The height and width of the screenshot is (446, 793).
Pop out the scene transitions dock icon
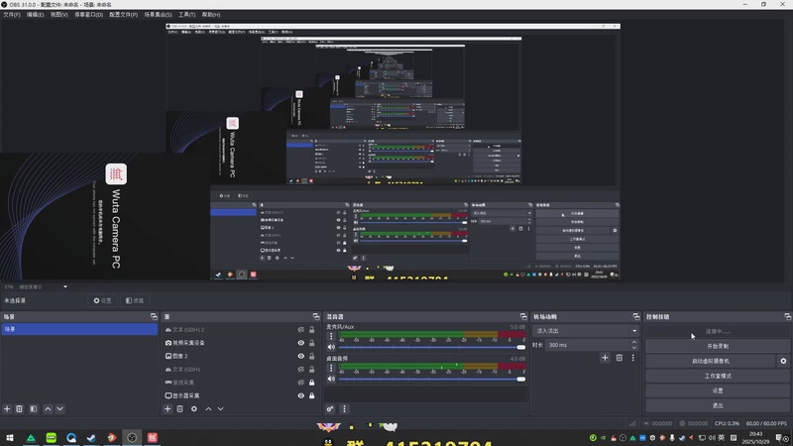pos(636,316)
